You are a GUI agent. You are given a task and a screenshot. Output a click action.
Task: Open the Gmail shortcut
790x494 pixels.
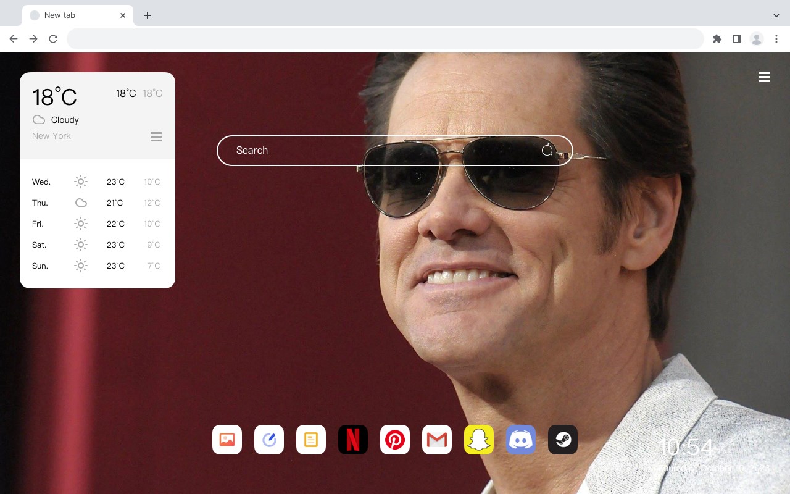click(x=437, y=440)
